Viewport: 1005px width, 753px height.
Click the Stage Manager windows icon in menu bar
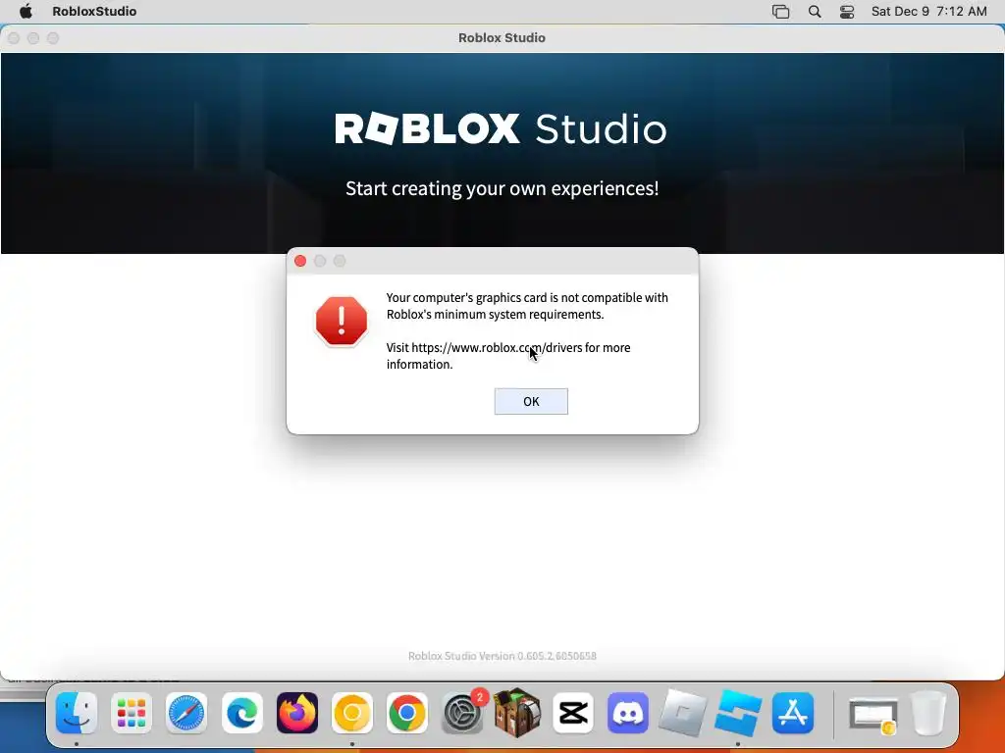(x=780, y=11)
